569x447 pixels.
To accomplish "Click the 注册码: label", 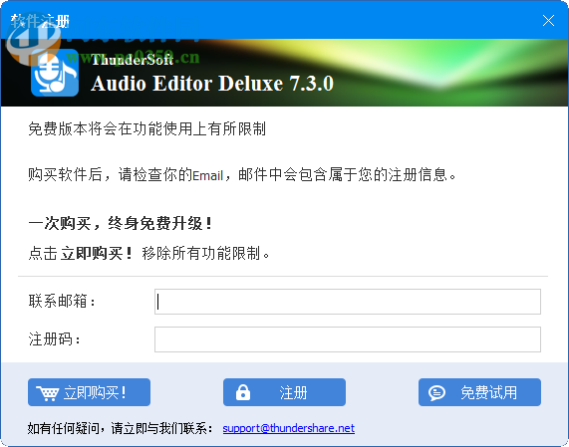I will (54, 339).
